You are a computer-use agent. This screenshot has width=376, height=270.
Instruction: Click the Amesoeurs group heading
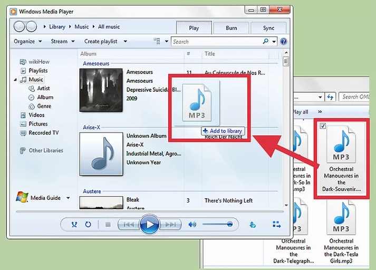coord(96,63)
